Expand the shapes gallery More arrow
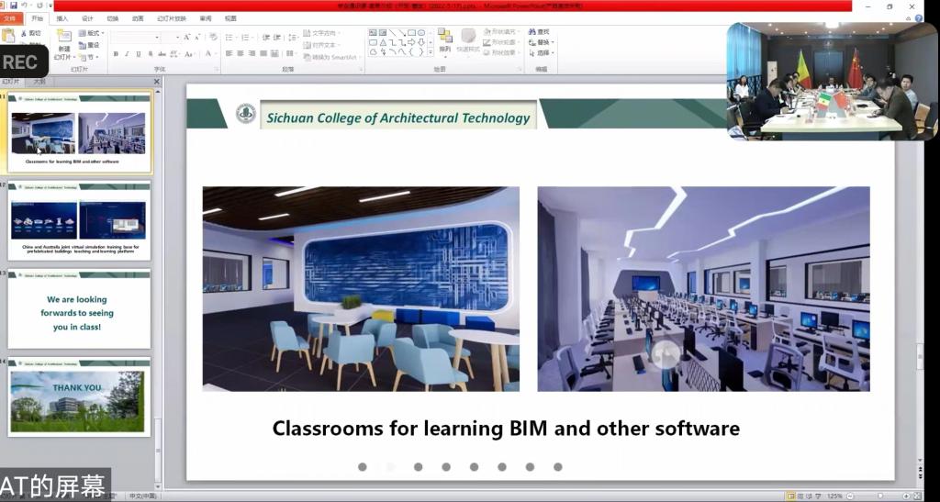The height and width of the screenshot is (502, 940). click(x=430, y=52)
